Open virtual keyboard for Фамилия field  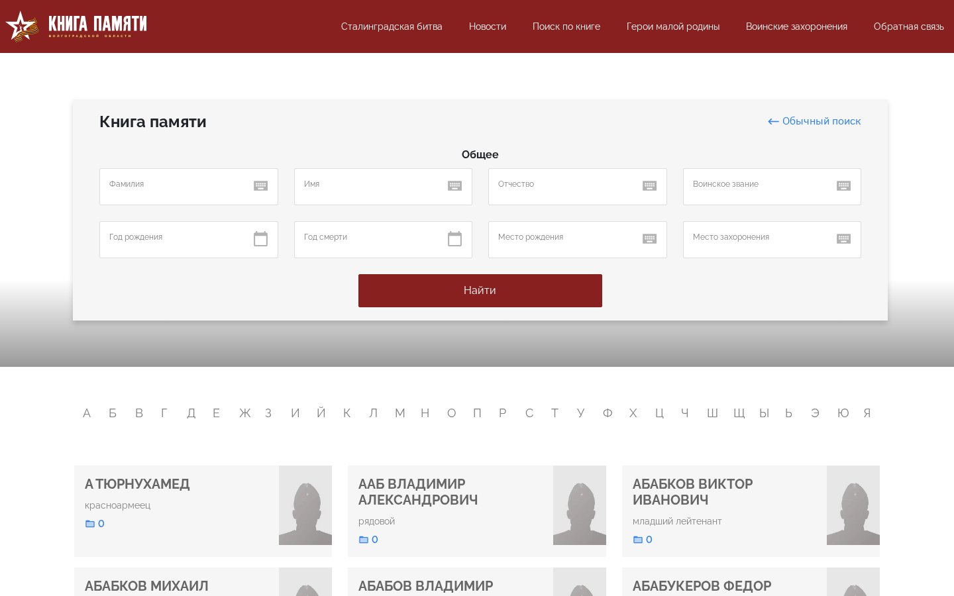[261, 186]
